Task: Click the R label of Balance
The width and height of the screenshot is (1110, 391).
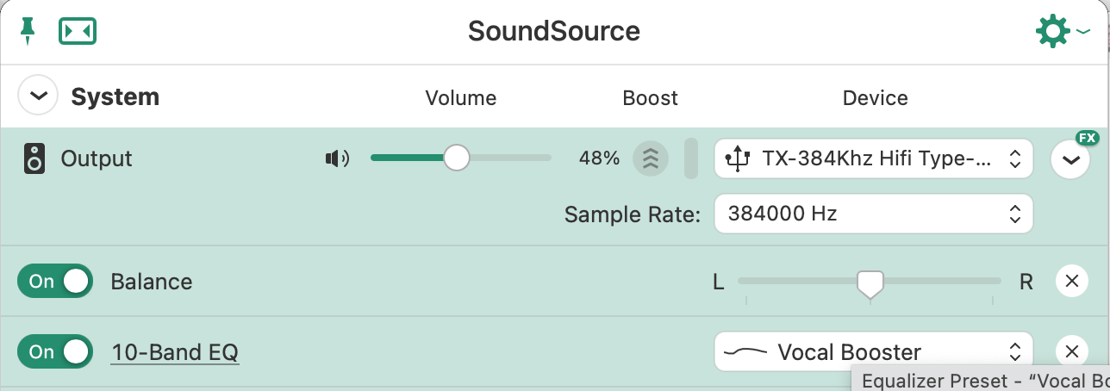Action: (1026, 282)
